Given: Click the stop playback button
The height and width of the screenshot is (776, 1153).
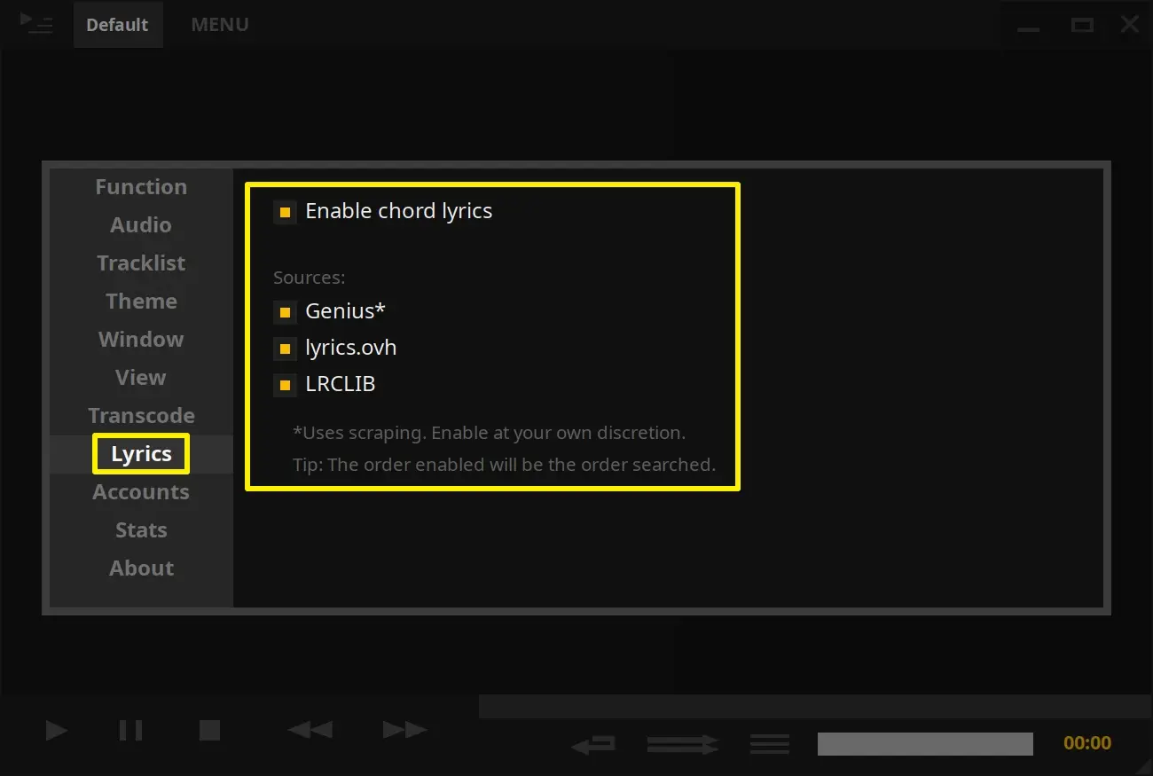Looking at the screenshot, I should [x=209, y=730].
